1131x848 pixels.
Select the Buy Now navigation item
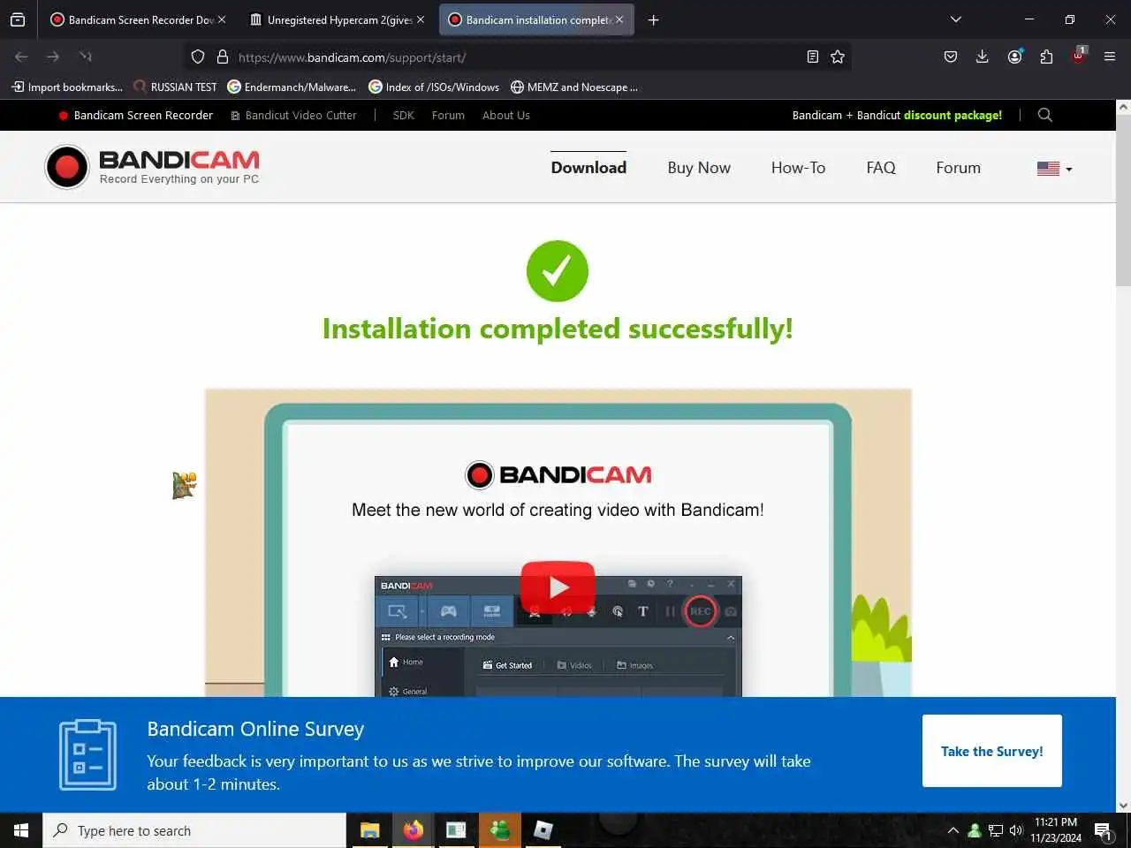pyautogui.click(x=699, y=168)
